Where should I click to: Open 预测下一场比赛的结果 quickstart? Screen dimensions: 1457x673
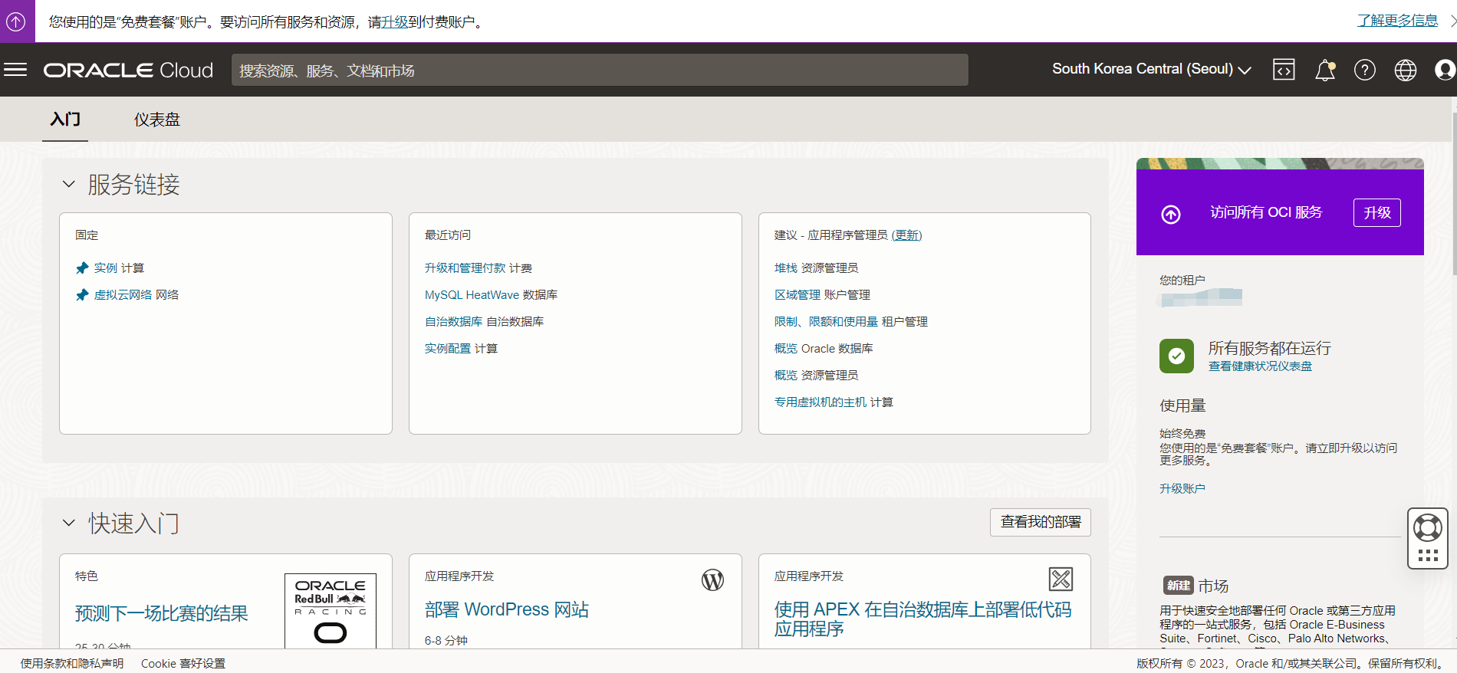click(x=162, y=613)
